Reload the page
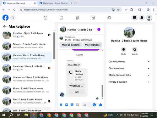This screenshot has width=157, height=118. tap(14, 10)
